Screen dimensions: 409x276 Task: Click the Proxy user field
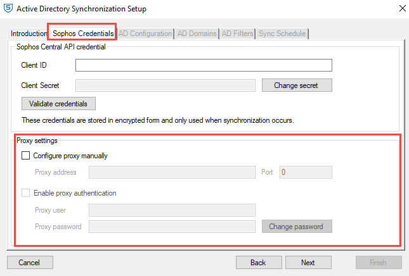(x=172, y=210)
